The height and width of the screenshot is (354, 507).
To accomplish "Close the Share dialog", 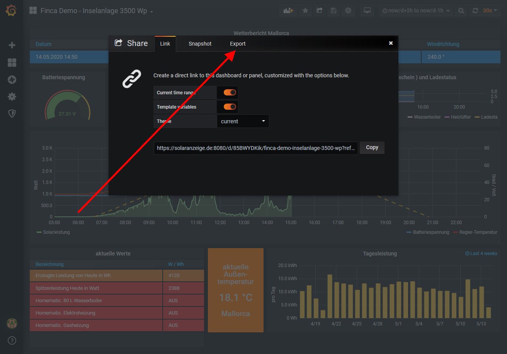I will [391, 43].
